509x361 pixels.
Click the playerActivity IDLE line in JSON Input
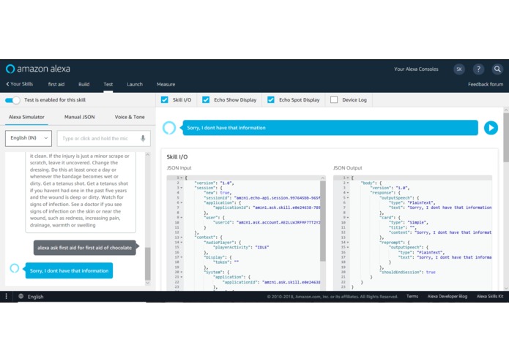[x=241, y=247]
